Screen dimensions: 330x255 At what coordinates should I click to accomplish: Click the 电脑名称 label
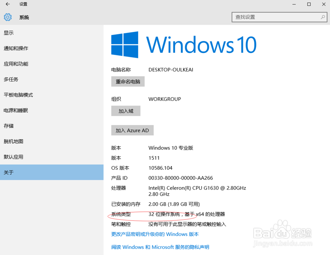[x=121, y=70]
